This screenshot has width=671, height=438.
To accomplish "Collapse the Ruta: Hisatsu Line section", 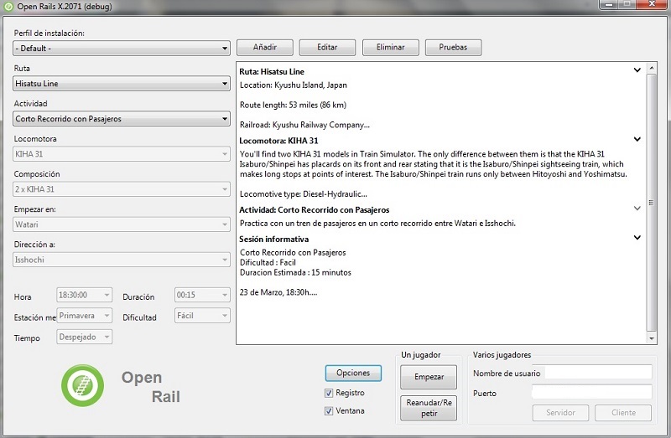I will [637, 71].
